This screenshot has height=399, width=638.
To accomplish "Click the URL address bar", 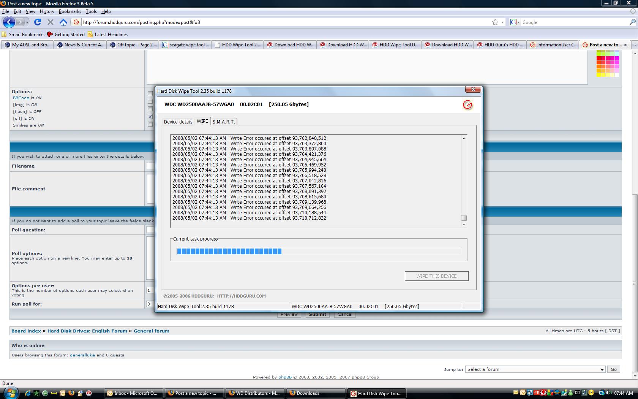I will tap(286, 22).
